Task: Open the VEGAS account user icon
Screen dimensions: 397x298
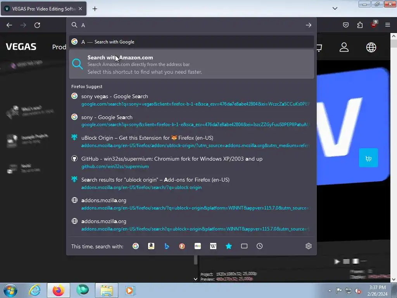Action: (344, 47)
